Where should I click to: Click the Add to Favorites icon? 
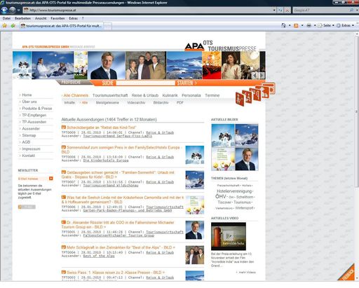pos(13,25)
